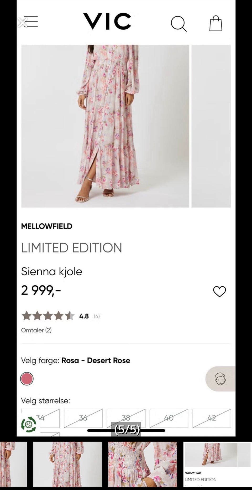Image resolution: width=252 pixels, height=490 pixels.
Task: Click the green recycle cookie icon
Action: coord(29,424)
